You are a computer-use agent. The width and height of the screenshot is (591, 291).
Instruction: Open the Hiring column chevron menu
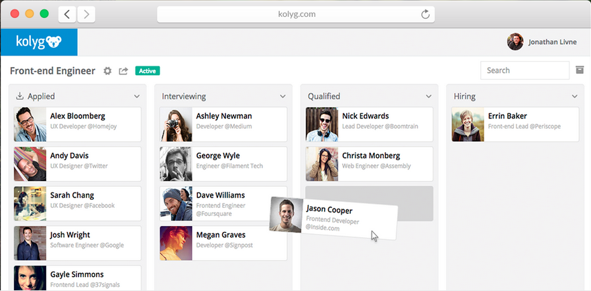pos(574,97)
